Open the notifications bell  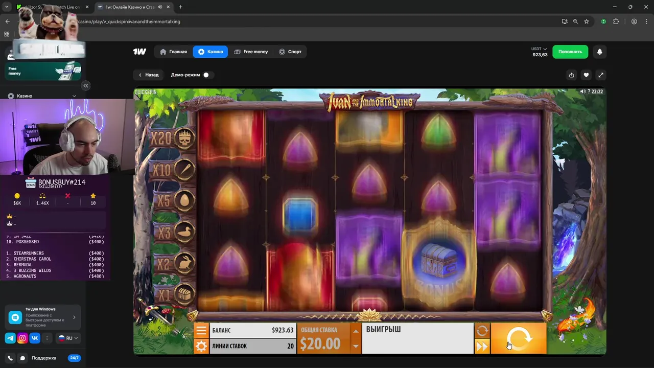tap(600, 52)
